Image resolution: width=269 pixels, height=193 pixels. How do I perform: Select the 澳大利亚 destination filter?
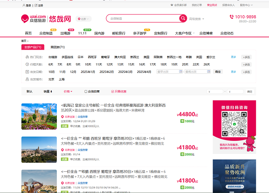[120, 57]
